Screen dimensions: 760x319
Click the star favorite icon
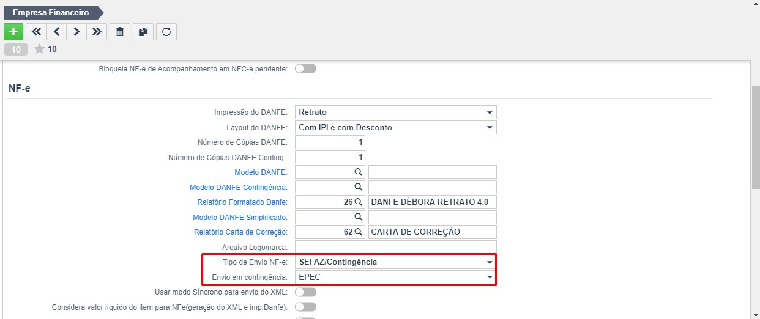point(40,49)
